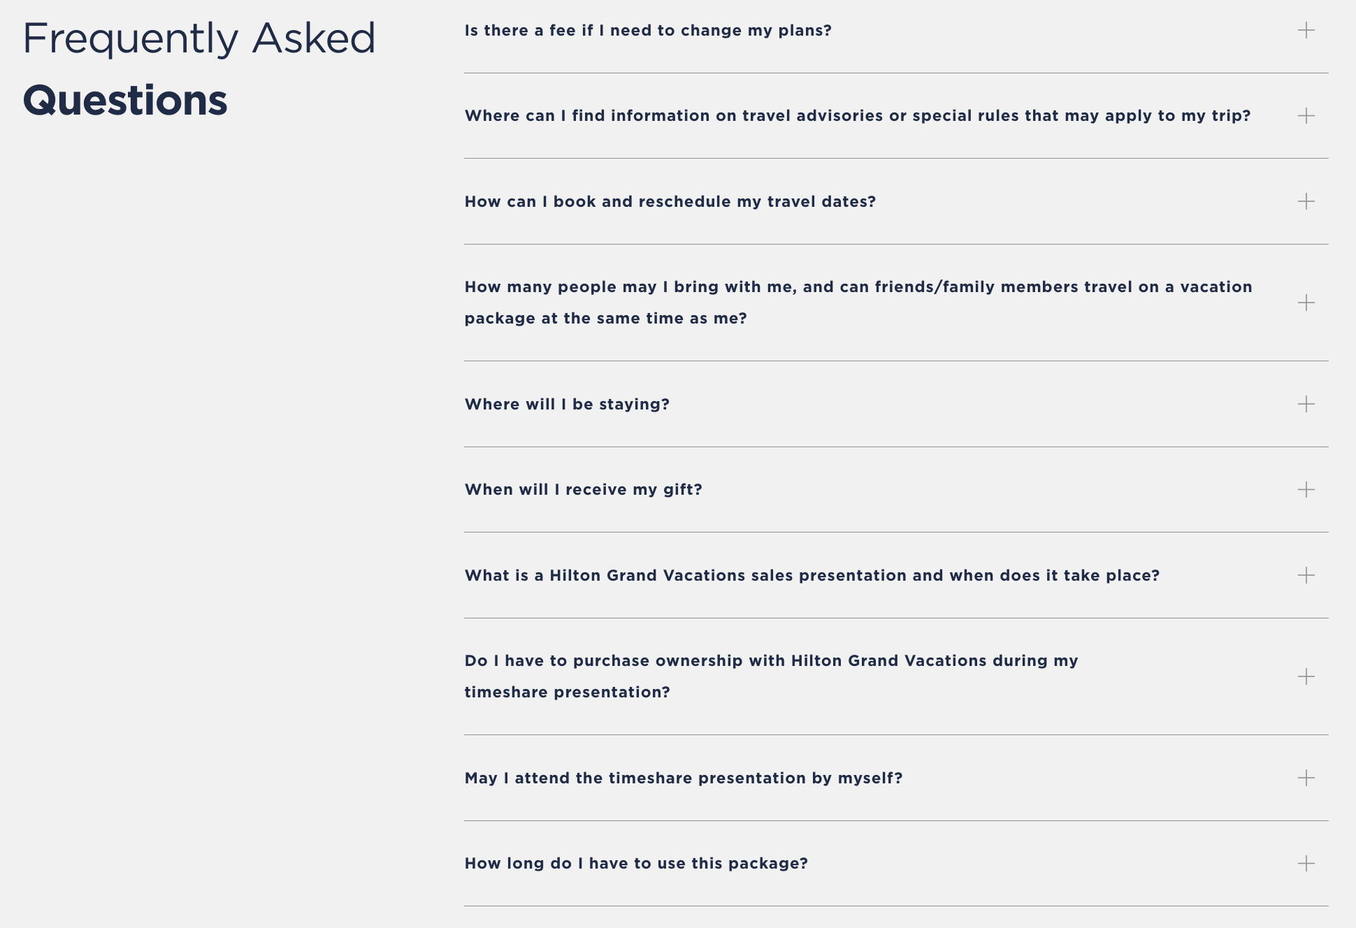Show answer for "Where will I be staying?"
Screen dimensions: 1356x928
(567, 405)
